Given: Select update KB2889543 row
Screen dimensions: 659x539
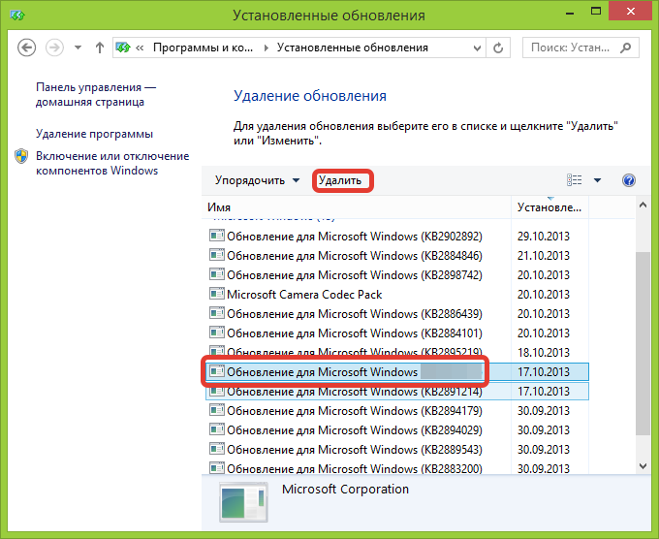Looking at the screenshot, I should point(397,450).
